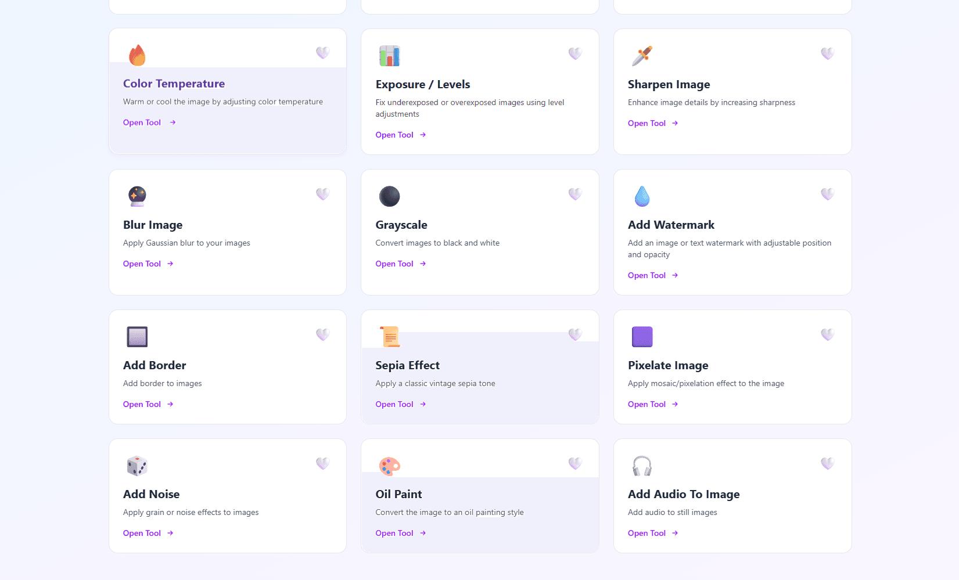The width and height of the screenshot is (959, 580).
Task: Click the dark sphere Grayscale icon
Action: 389,196
